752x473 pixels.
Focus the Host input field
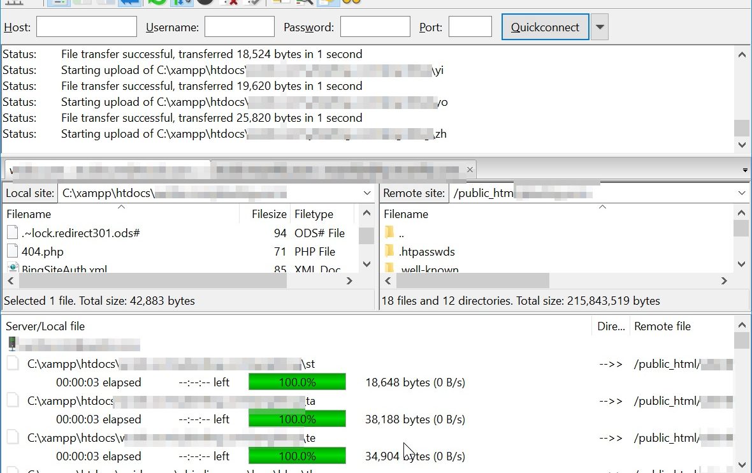click(86, 27)
